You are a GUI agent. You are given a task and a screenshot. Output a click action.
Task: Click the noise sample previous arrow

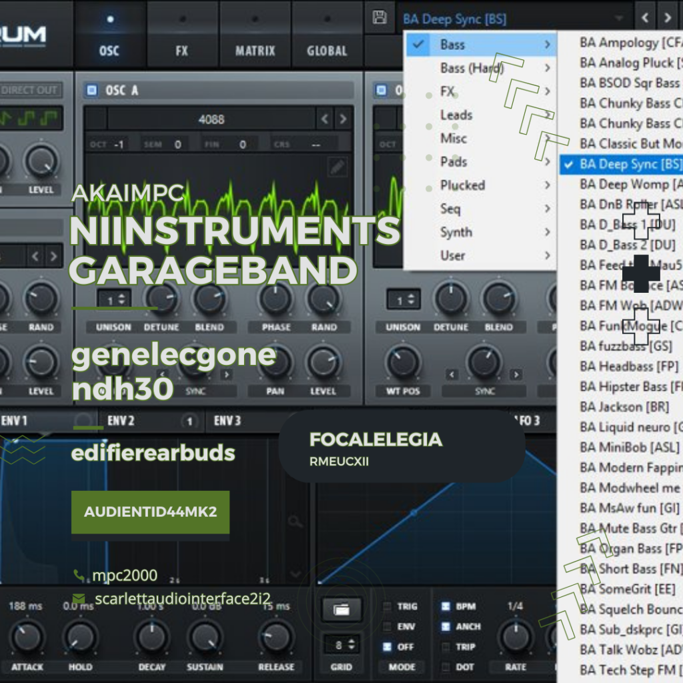click(35, 256)
